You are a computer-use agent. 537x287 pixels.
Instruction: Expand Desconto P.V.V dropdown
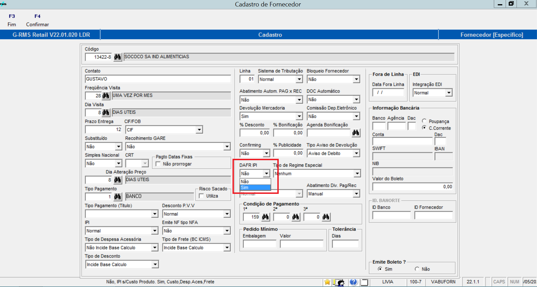(x=227, y=214)
